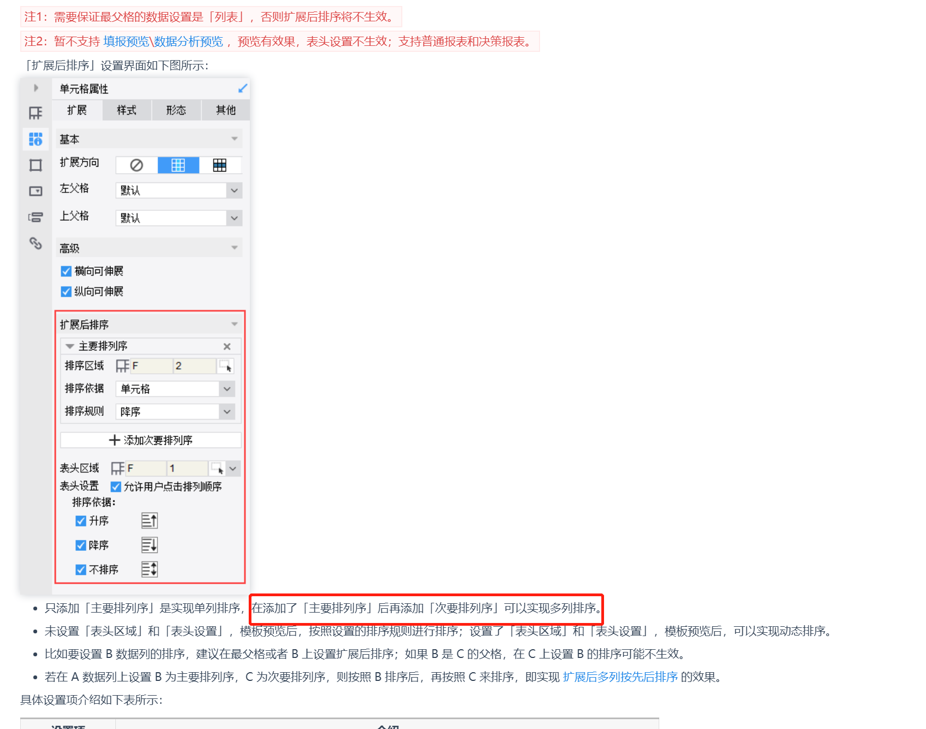Click the blue pin icon beside 单元格属性

click(243, 89)
